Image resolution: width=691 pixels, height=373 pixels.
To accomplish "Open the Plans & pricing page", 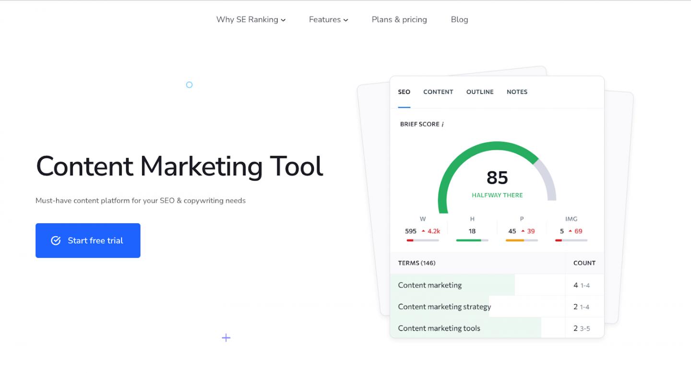I will pos(399,20).
